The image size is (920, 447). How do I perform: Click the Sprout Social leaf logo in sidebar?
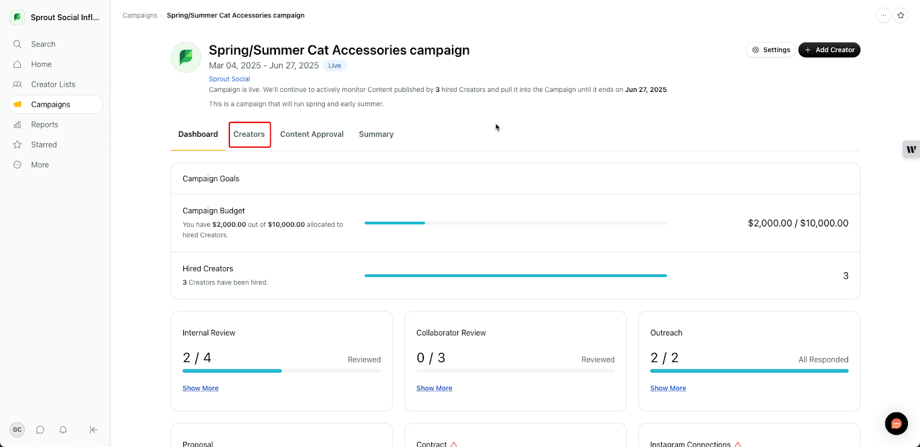pos(17,17)
